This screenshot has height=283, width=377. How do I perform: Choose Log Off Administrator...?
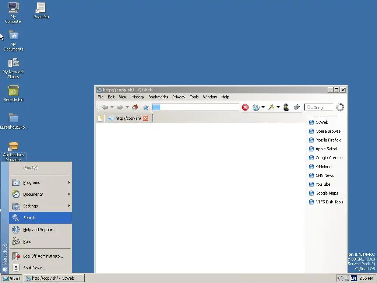[x=40, y=256]
